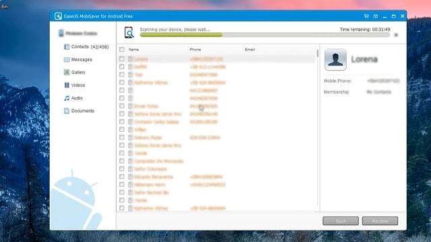Maximize the MobiSaver window
The width and height of the screenshot is (431, 242).
click(x=393, y=16)
